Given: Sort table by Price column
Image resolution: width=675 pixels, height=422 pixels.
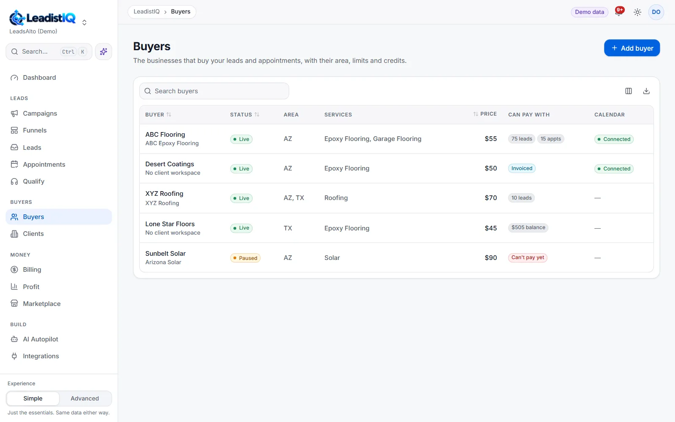Looking at the screenshot, I should [x=485, y=114].
